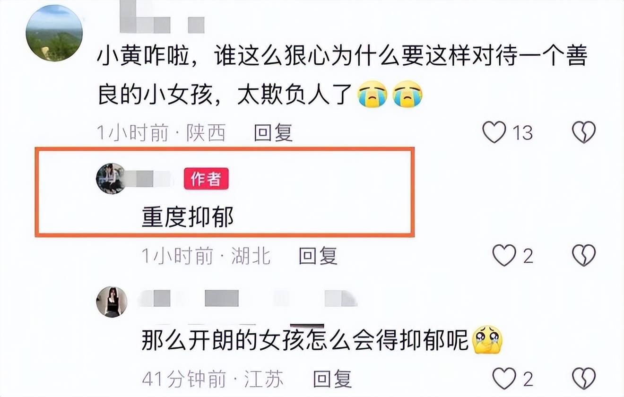Screen dimensions: 624x397
Task: Tap 回复 under the 41分钟前 comment
Action: click(x=332, y=379)
